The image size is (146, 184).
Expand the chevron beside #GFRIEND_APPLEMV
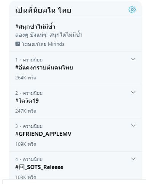point(133,126)
